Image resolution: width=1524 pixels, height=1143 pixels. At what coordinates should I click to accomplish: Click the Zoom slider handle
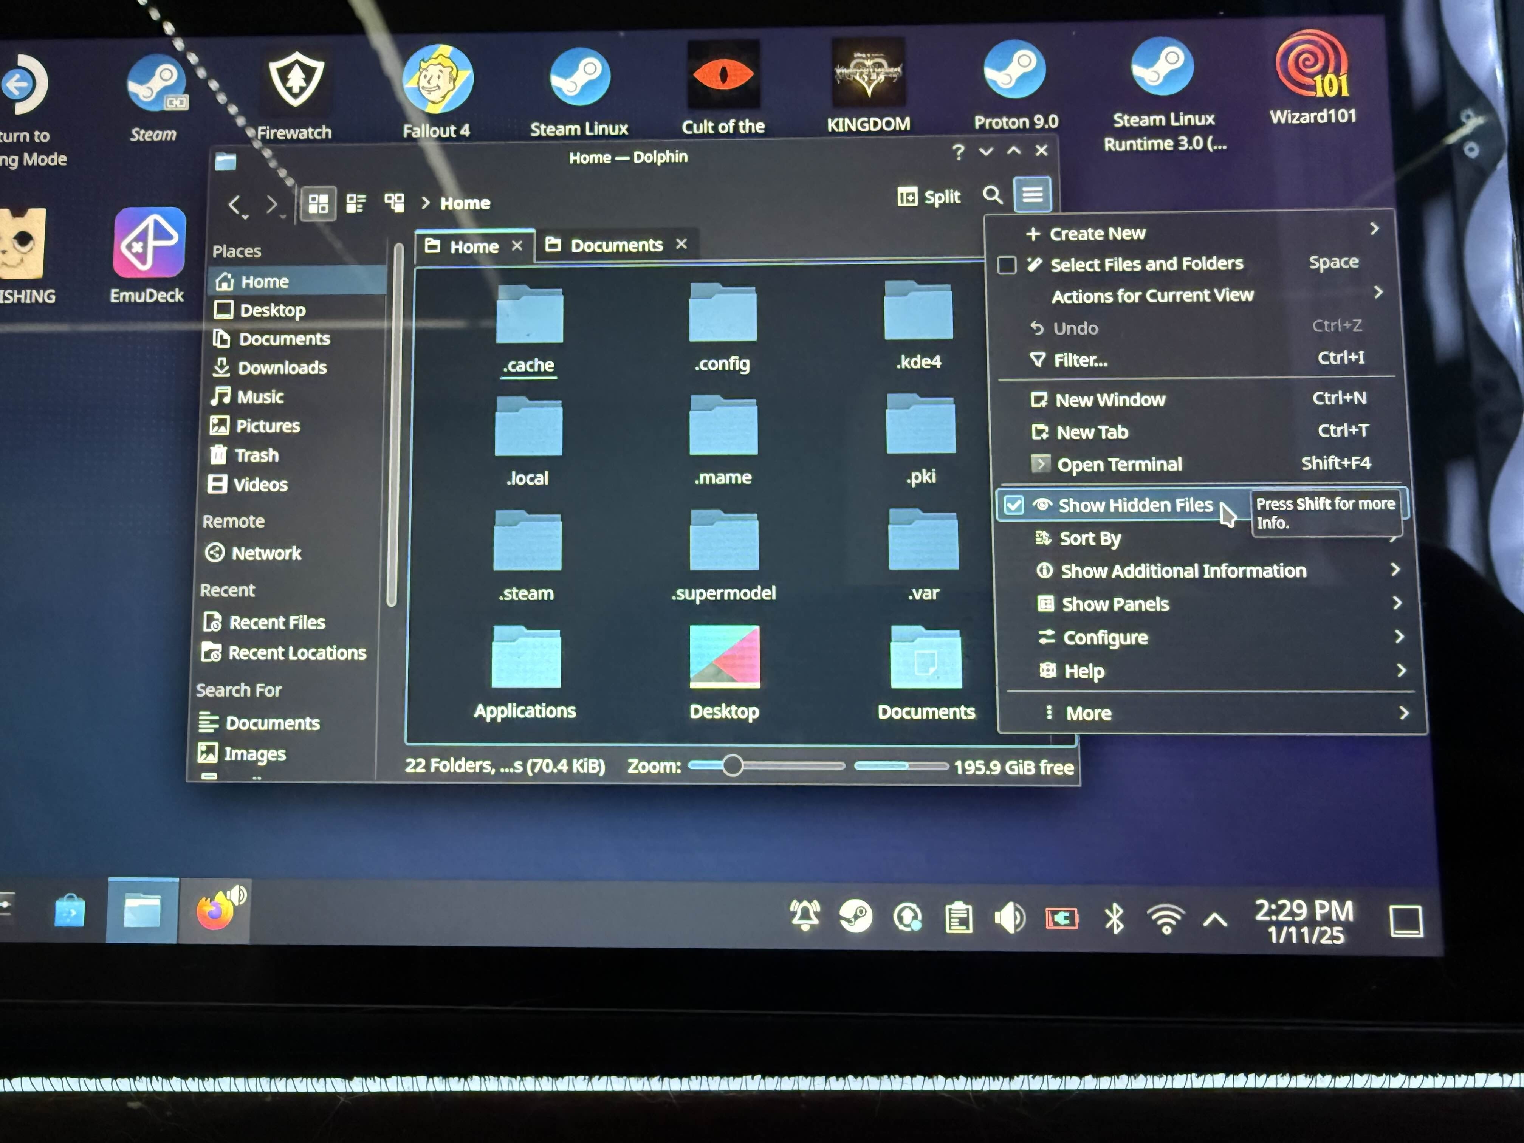(x=732, y=765)
